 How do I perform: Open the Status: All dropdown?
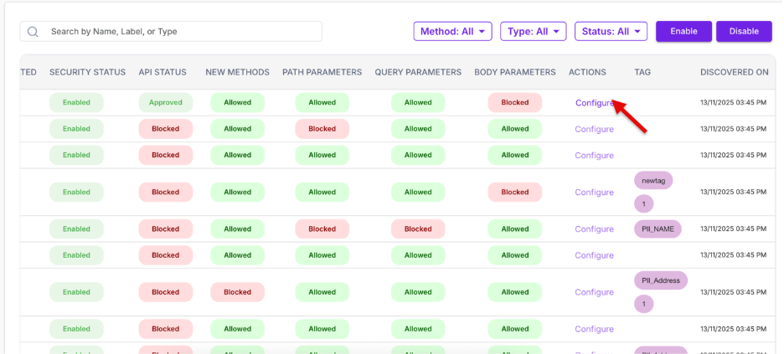coord(611,32)
